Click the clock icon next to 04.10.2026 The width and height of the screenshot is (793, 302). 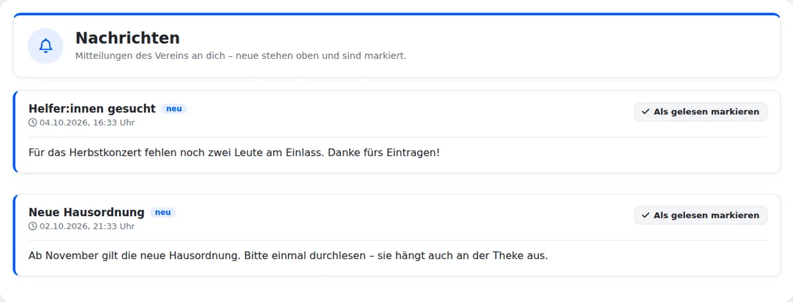[33, 123]
